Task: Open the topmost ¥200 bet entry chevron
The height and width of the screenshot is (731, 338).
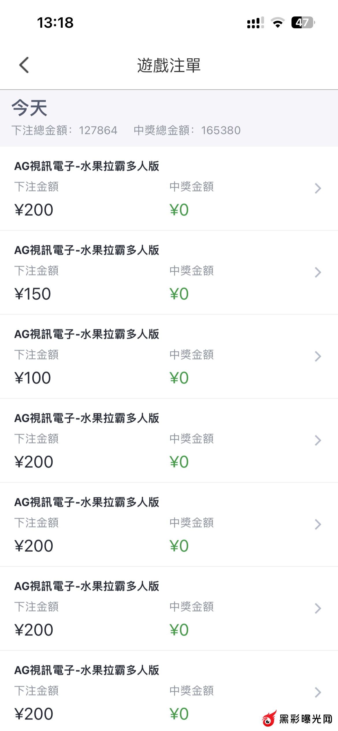Action: [318, 188]
